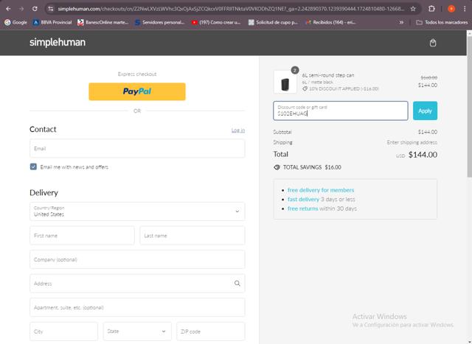This screenshot has height=344, width=472.
Task: Click the browser forward arrow
Action: (x=21, y=9)
